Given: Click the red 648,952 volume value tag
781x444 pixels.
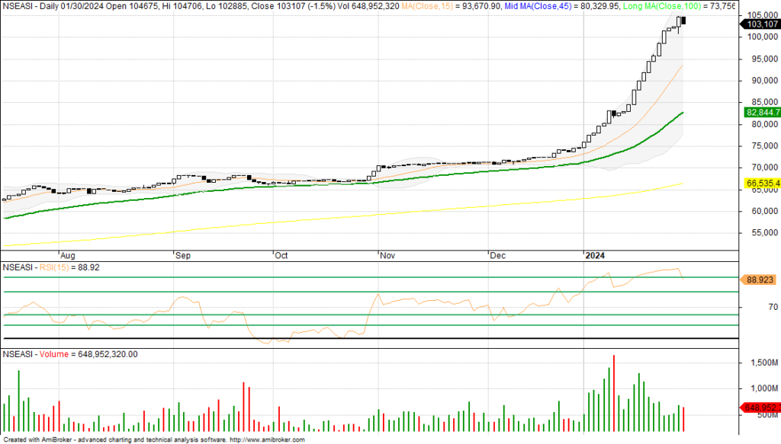Looking at the screenshot, I should (760, 407).
